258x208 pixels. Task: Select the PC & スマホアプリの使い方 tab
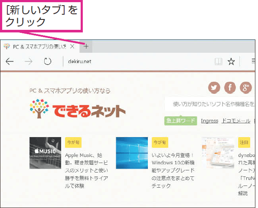tap(39, 47)
